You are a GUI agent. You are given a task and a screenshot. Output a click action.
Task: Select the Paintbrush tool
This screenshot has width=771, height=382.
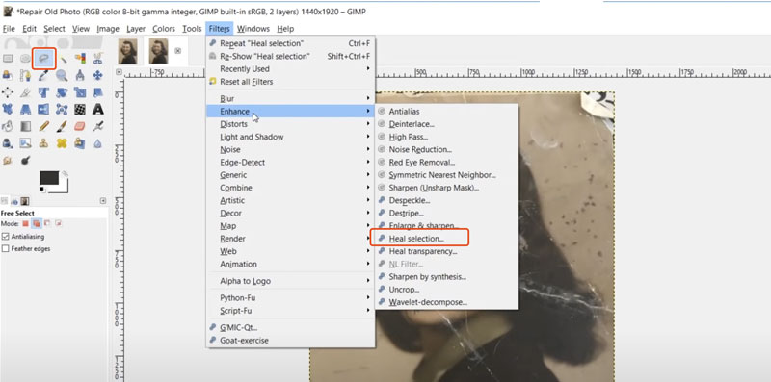click(x=62, y=126)
